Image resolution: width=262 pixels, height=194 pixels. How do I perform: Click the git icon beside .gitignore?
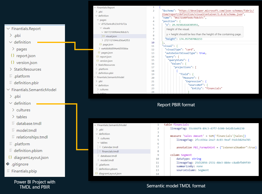[8, 164]
